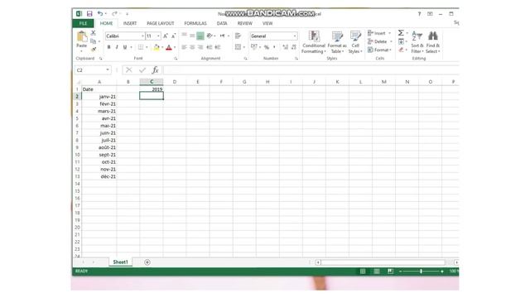
Task: Switch to the PAGE LAYOUT tab
Action: [160, 23]
